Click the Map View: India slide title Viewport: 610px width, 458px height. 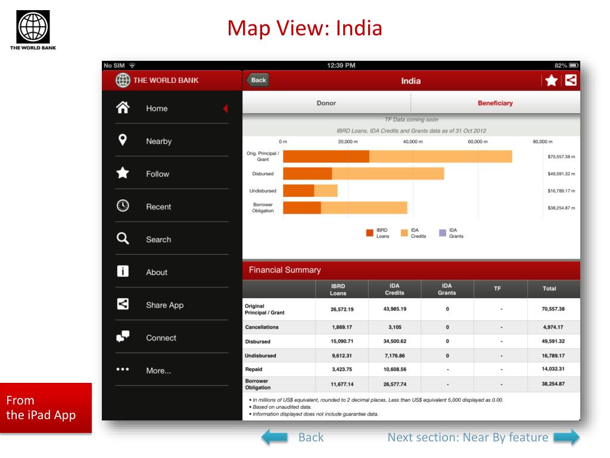click(304, 28)
